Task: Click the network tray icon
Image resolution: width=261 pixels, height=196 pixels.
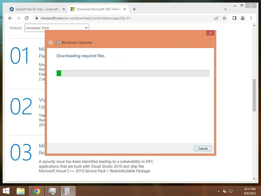Action: [x=231, y=191]
